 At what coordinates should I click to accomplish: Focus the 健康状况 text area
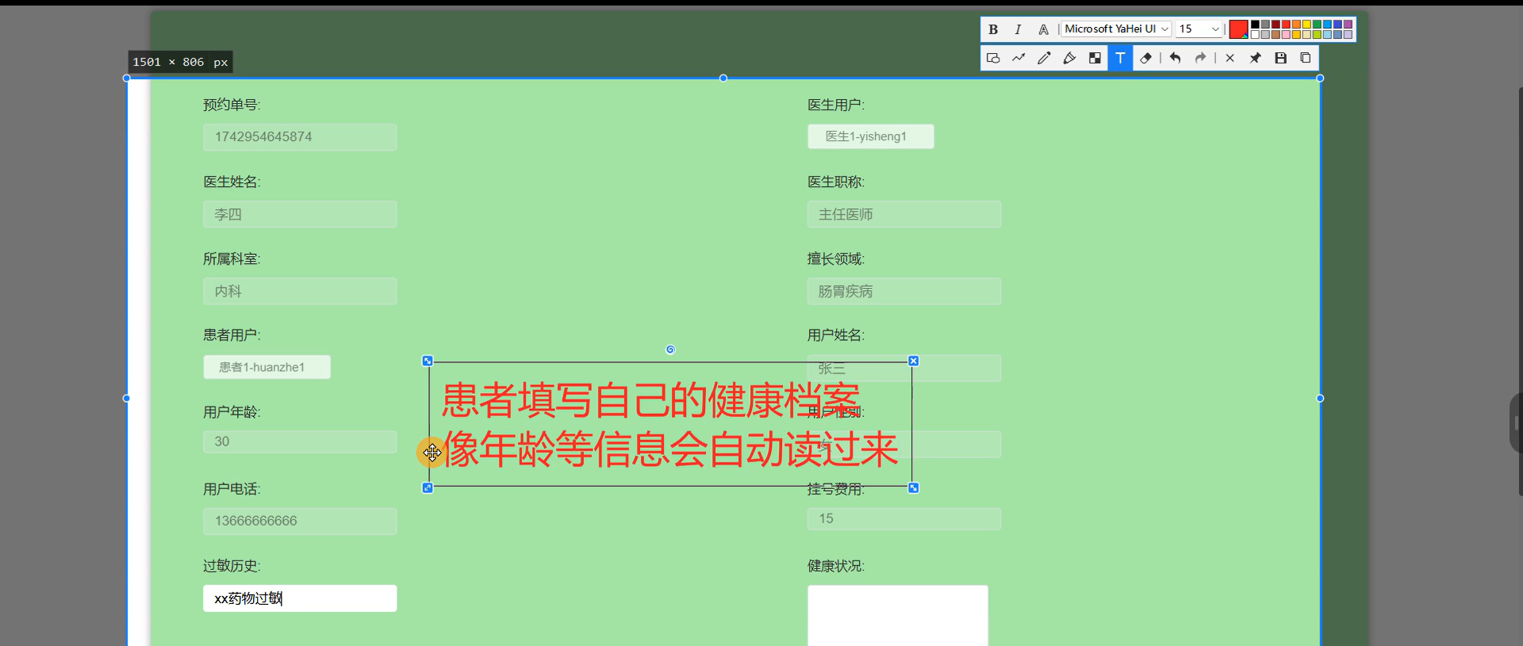pos(898,615)
